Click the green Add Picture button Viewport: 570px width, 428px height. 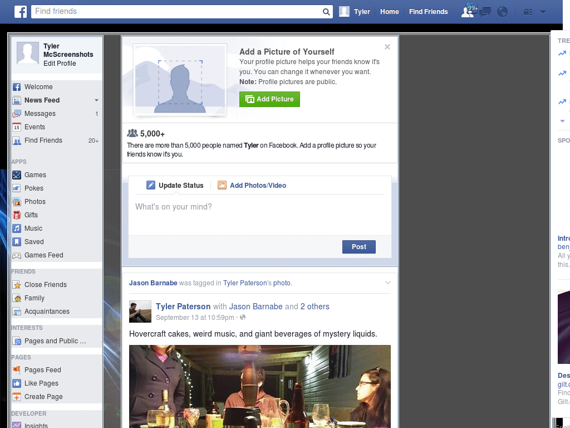[269, 99]
